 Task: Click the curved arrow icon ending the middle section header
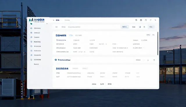click(154, 60)
